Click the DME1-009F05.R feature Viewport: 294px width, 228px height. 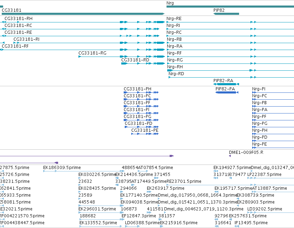pyautogui.click(x=246, y=152)
